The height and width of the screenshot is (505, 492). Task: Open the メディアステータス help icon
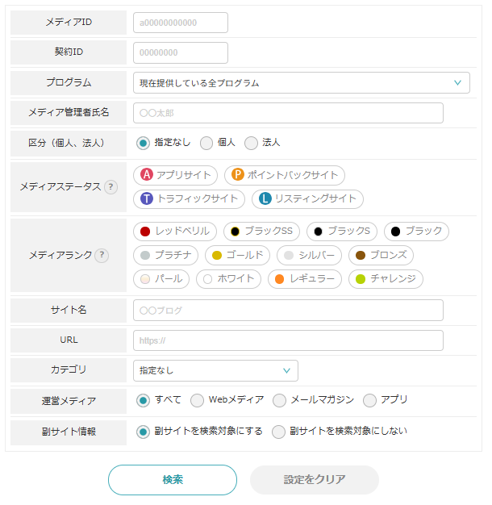coord(110,187)
